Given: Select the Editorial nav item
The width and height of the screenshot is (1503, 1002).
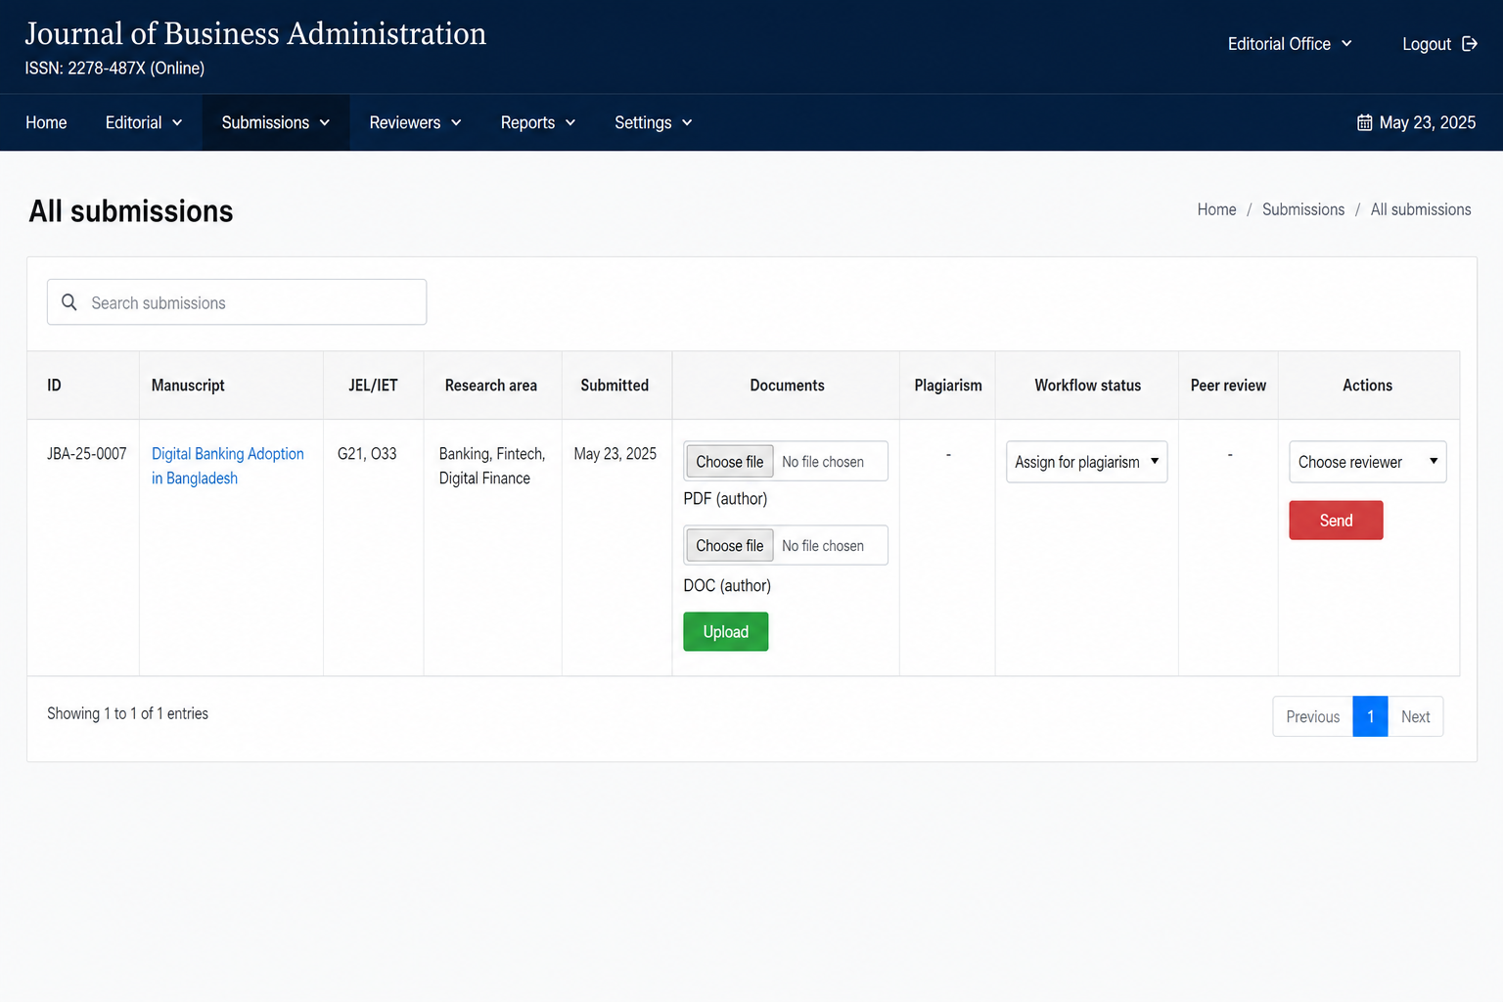Looking at the screenshot, I should pos(144,122).
